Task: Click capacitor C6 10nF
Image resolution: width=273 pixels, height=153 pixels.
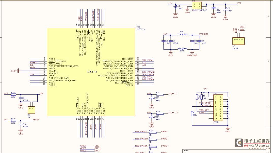Action: pyautogui.click(x=164, y=41)
